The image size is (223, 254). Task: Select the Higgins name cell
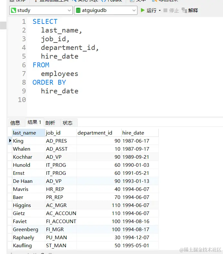click(x=29, y=205)
